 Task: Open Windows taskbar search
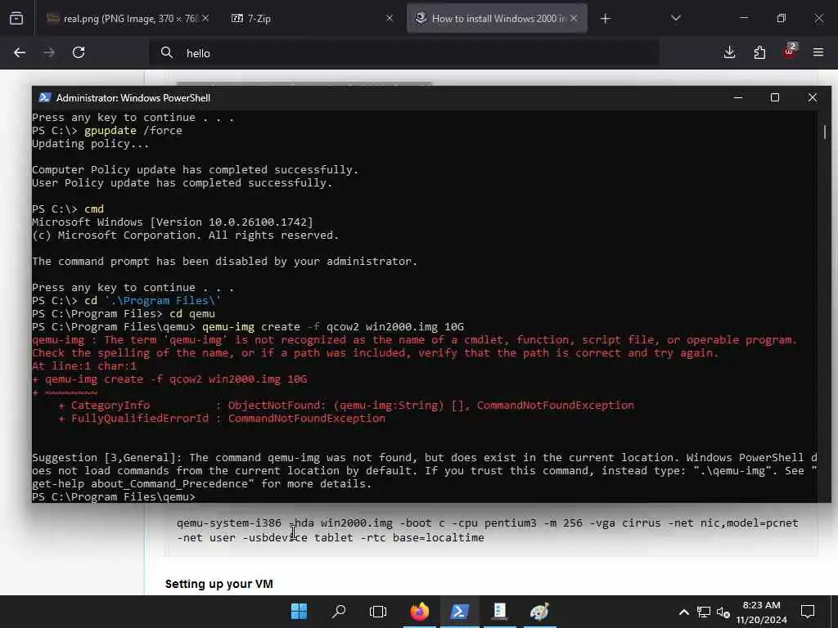click(x=339, y=612)
